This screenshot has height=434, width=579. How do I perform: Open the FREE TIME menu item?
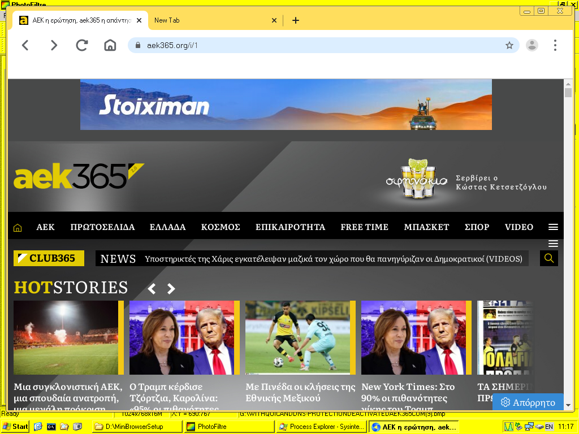[x=365, y=227]
